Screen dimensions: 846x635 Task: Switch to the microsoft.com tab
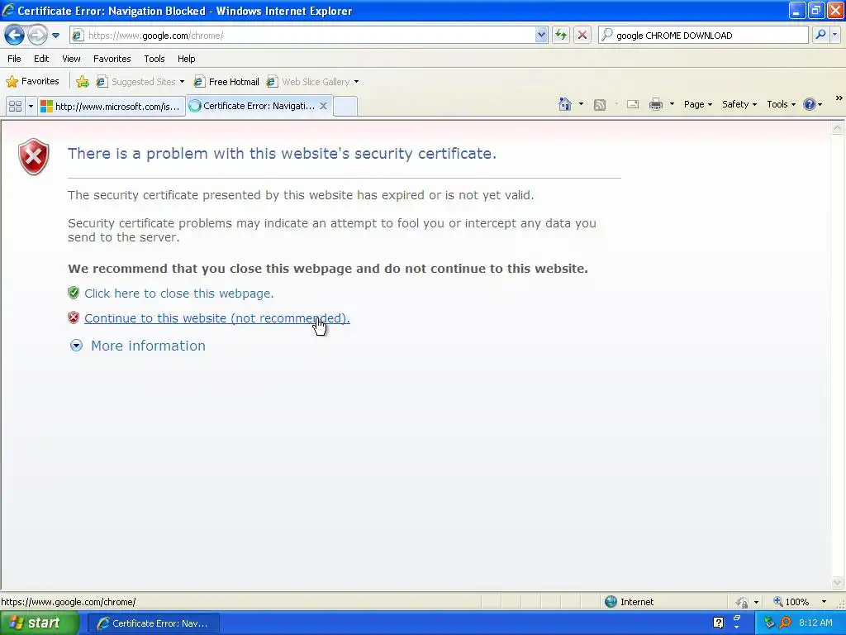[112, 107]
